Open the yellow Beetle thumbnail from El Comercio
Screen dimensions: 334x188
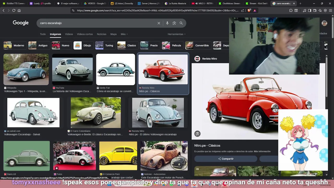[x=118, y=156]
